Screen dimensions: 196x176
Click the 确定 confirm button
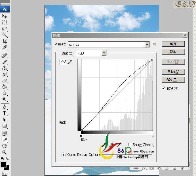(x=173, y=44)
